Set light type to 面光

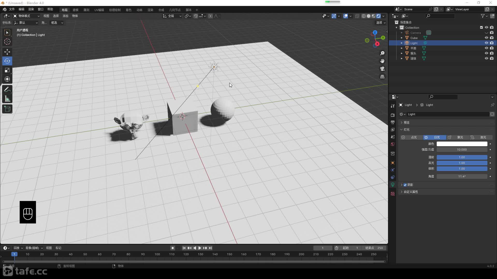(x=481, y=137)
